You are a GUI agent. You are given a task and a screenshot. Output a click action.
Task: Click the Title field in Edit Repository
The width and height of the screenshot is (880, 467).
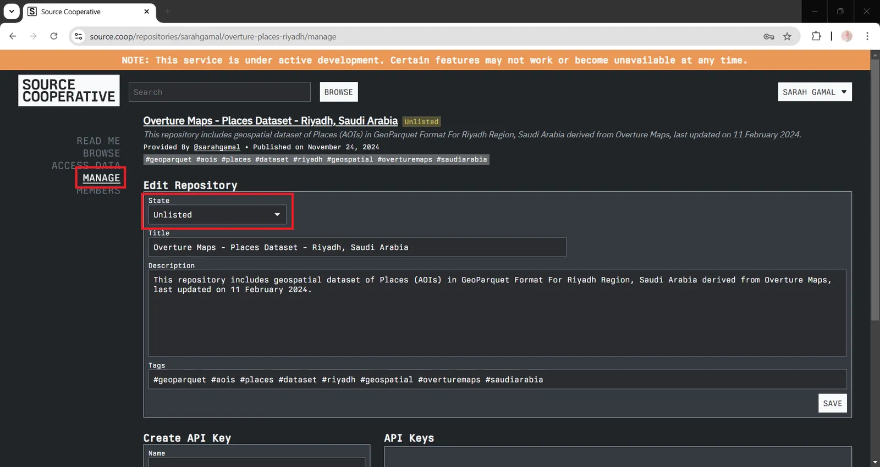coord(357,247)
